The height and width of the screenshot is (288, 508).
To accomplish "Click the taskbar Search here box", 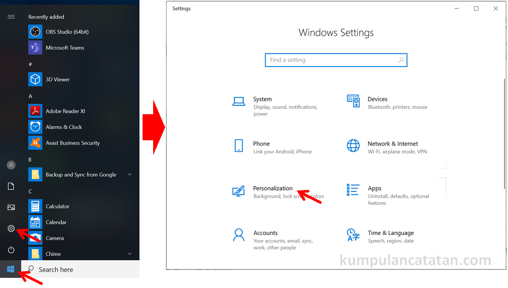I will click(80, 269).
